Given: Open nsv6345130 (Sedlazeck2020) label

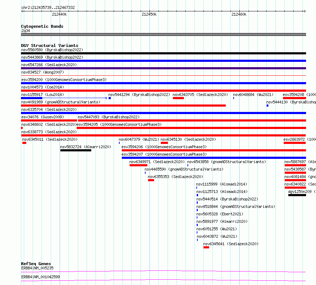Looking at the screenshot, I should click(x=188, y=139).
